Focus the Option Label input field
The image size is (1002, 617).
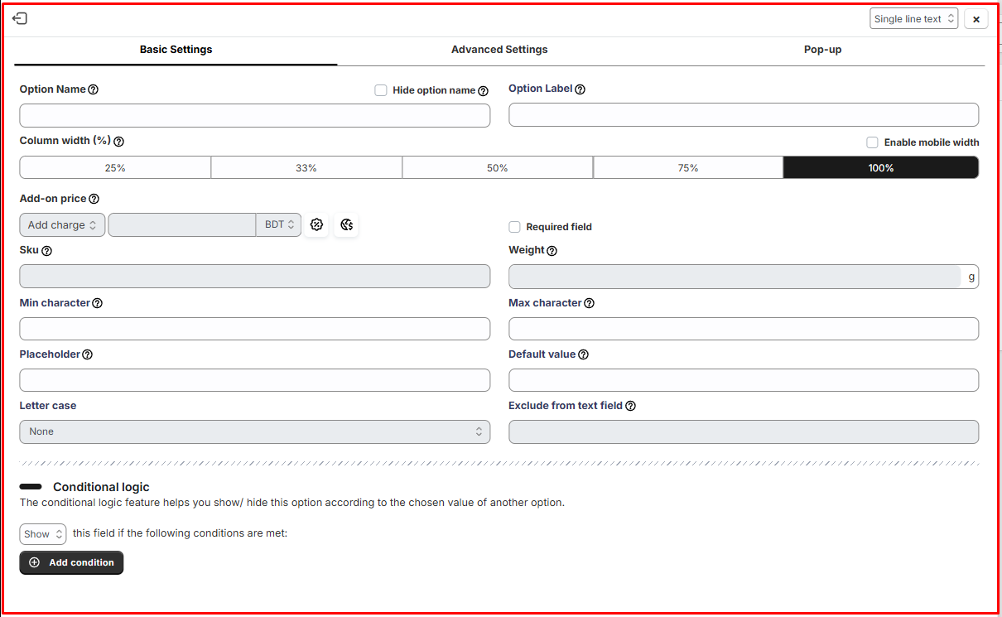pyautogui.click(x=744, y=114)
